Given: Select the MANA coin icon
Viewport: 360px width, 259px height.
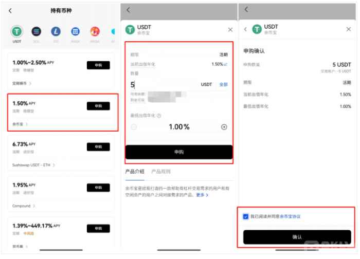Looking at the screenshot, I should (x=95, y=32).
